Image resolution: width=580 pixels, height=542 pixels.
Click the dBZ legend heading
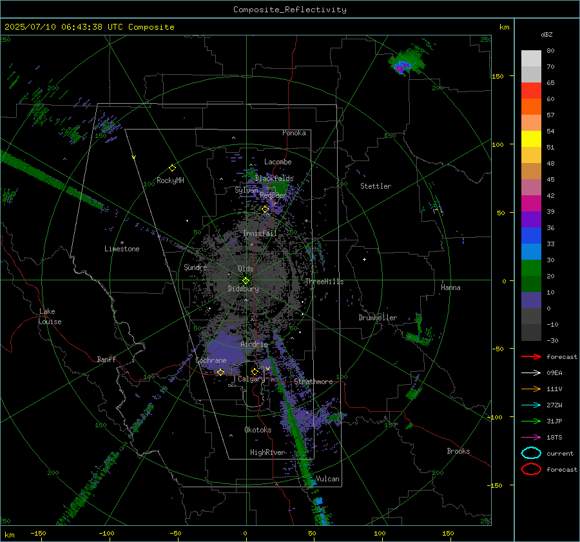pos(546,34)
